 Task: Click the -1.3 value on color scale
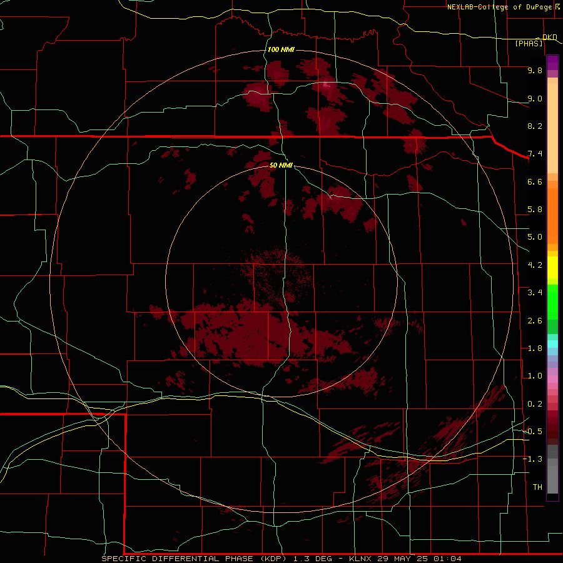[533, 459]
